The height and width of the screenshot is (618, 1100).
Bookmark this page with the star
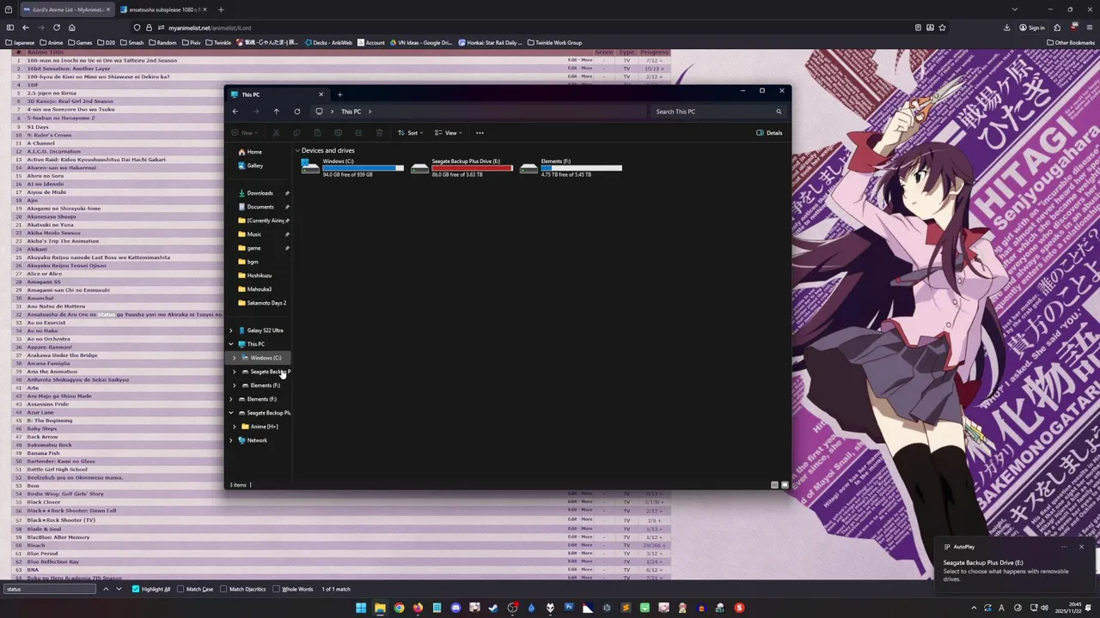[x=942, y=27]
